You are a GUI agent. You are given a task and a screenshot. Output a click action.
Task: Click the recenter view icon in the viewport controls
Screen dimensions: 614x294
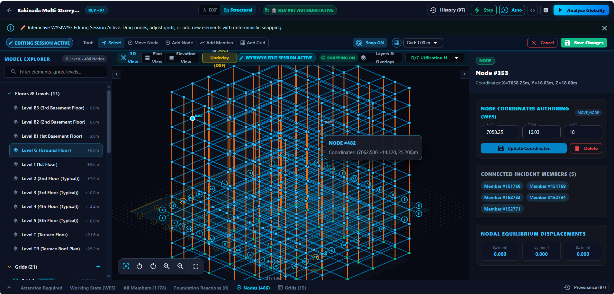[126, 266]
